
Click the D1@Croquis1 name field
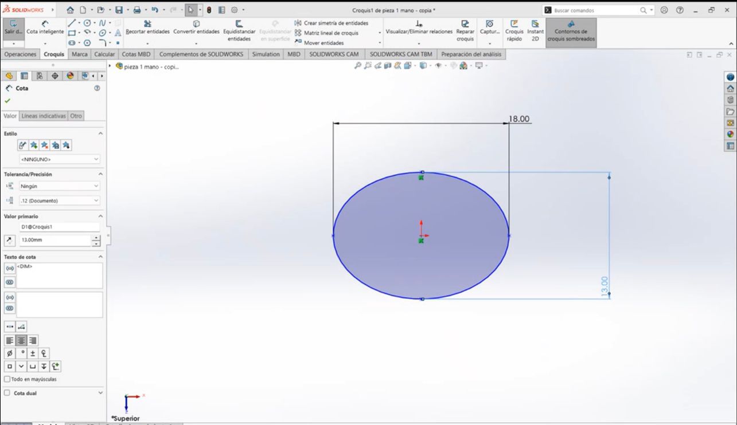(60, 227)
